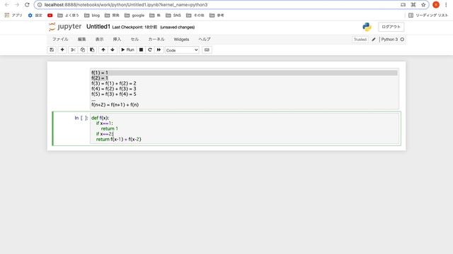Click the if x==2: code line
The width and height of the screenshot is (453, 254).
105,134
